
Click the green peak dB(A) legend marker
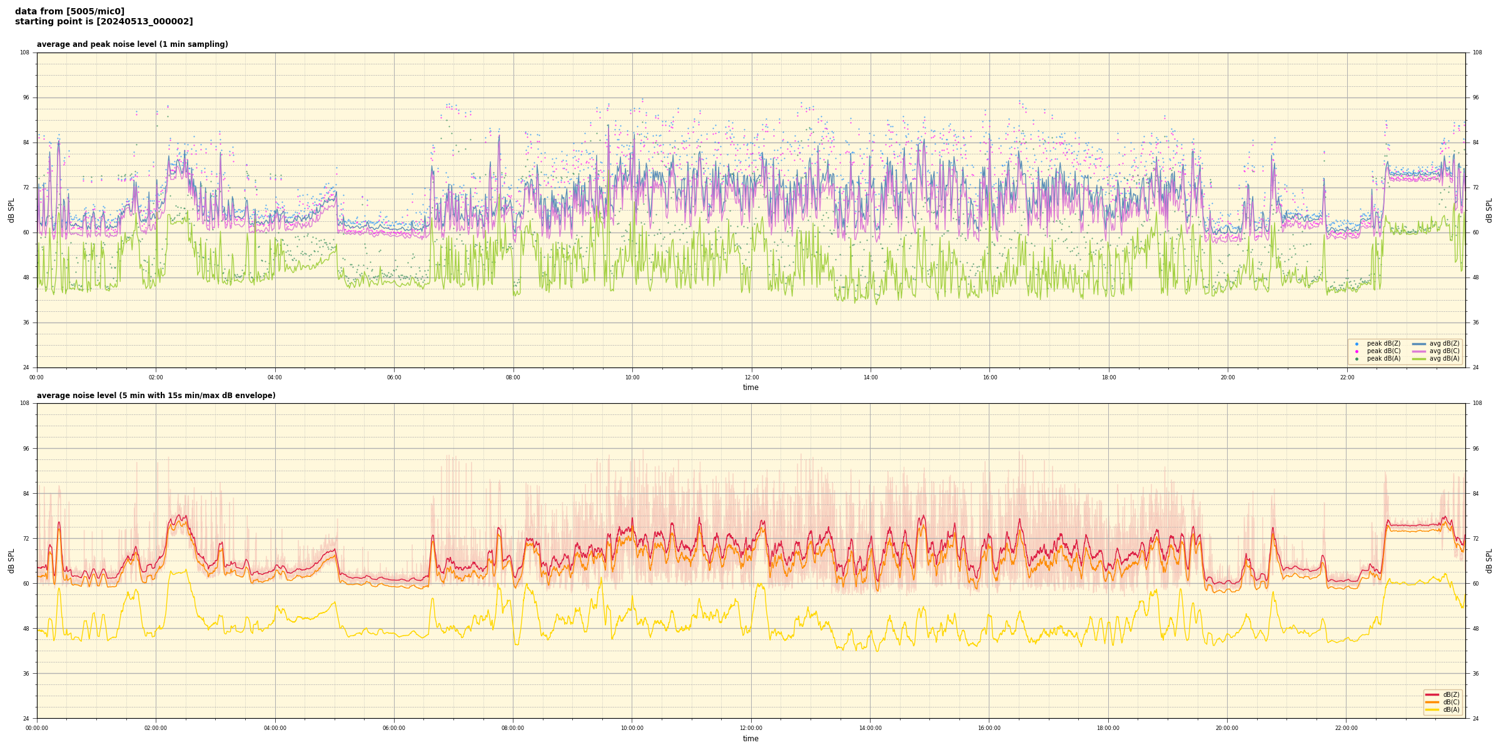tap(1357, 359)
